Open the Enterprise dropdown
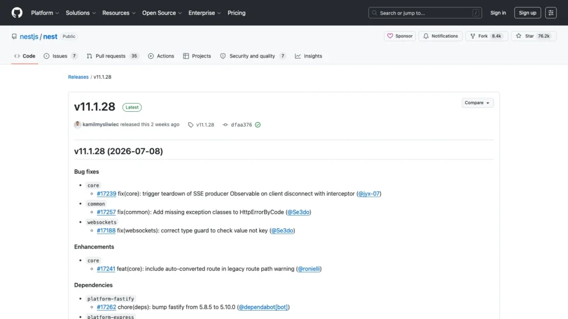 pos(205,13)
